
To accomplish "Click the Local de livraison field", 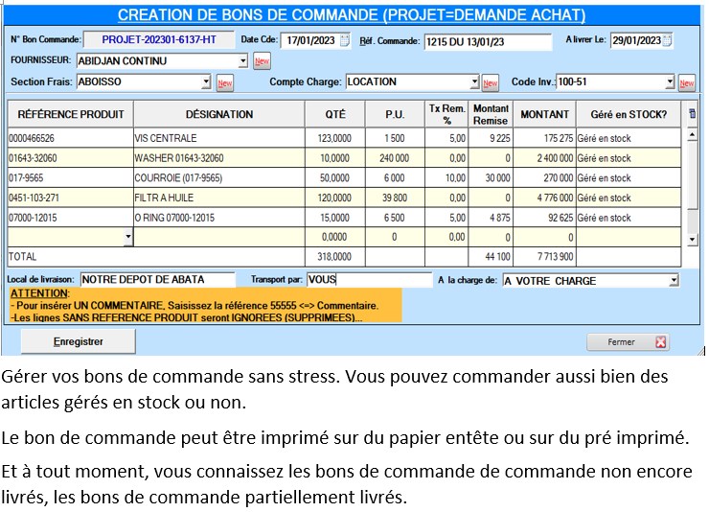I will pos(158,280).
